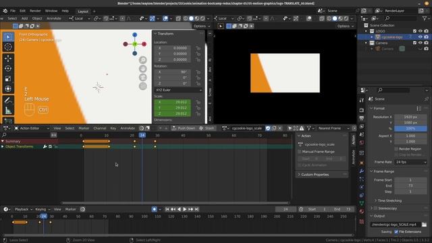Click the Outliner filter funnel icon
This screenshot has height=243, width=432.
425,18
